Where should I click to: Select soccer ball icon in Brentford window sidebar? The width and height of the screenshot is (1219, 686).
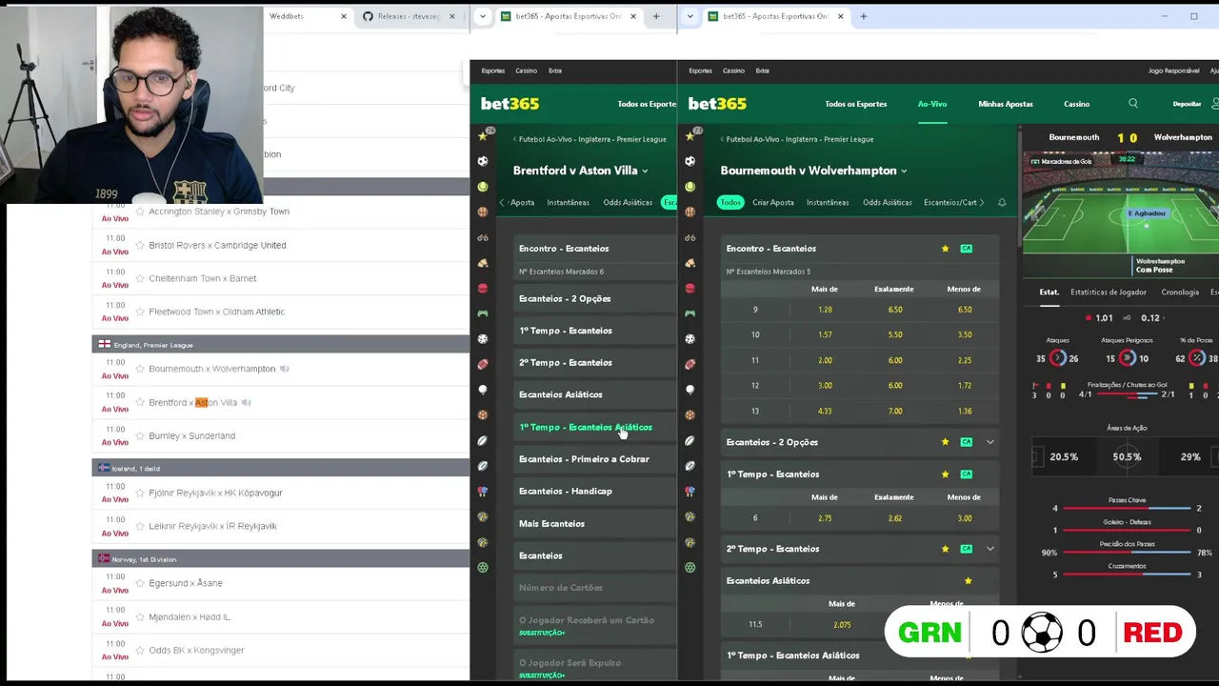[x=483, y=161]
